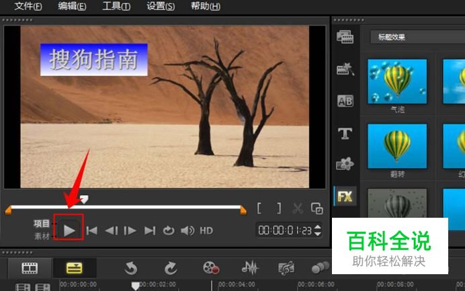The height and width of the screenshot is (291, 465).
Task: Switch to Storyboard view
Action: pyautogui.click(x=30, y=268)
